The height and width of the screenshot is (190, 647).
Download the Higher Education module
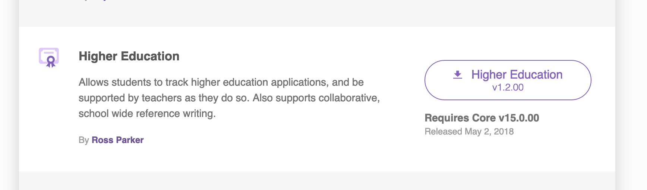coord(508,80)
